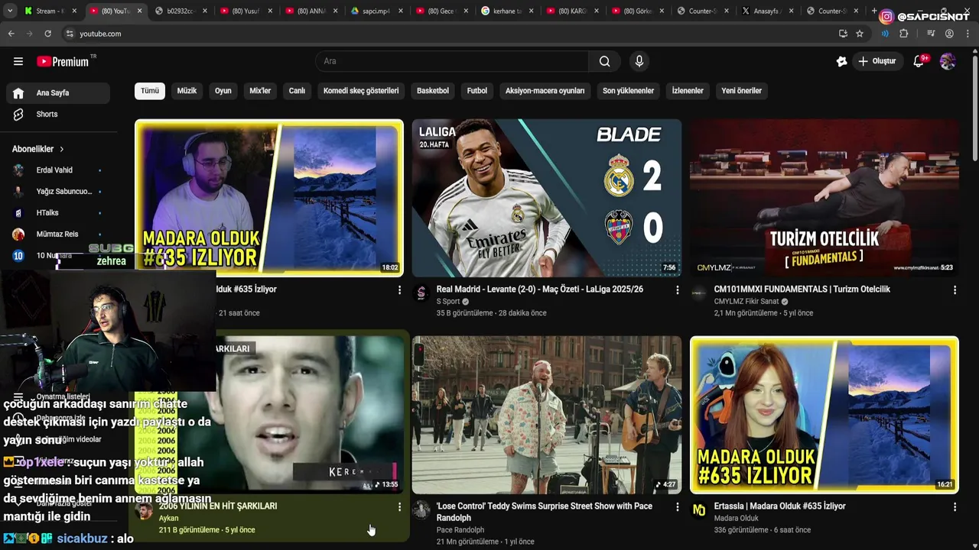Open the tab search dropdown arrow
979x550 pixels.
coord(10,11)
